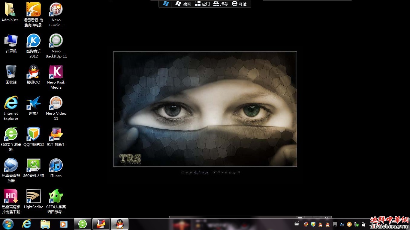Select the 推荐 tab in top bar

click(x=221, y=4)
